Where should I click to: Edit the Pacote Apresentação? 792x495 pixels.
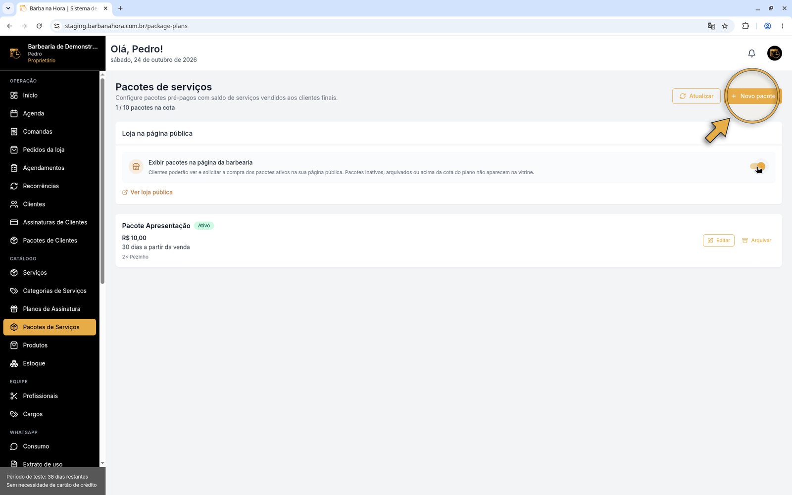(x=718, y=241)
